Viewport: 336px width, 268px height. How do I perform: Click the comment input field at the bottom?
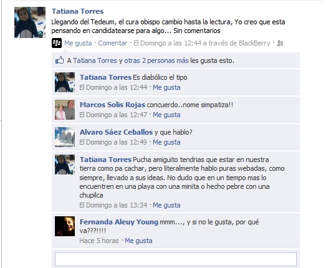[176, 259]
